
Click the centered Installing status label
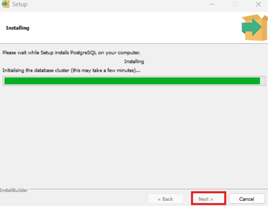click(134, 61)
